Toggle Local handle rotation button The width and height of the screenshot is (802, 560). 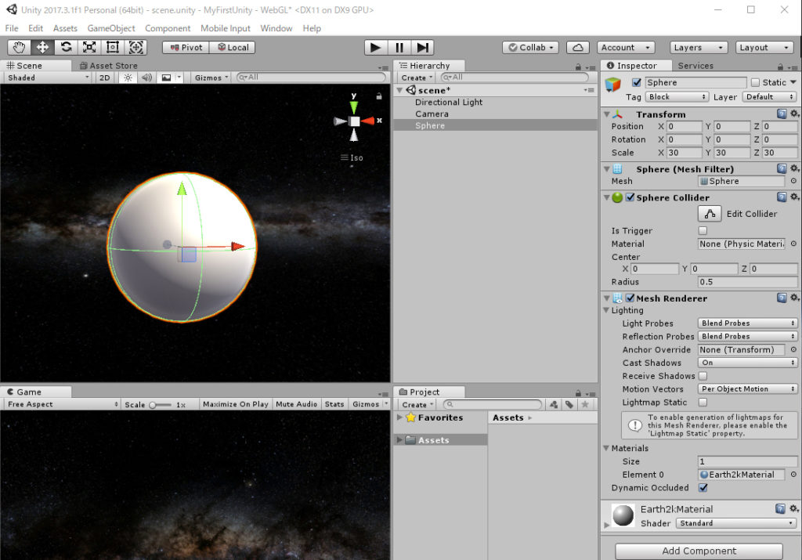coord(233,48)
